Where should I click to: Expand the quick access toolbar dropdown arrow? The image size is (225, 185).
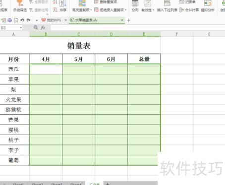(x=37, y=20)
